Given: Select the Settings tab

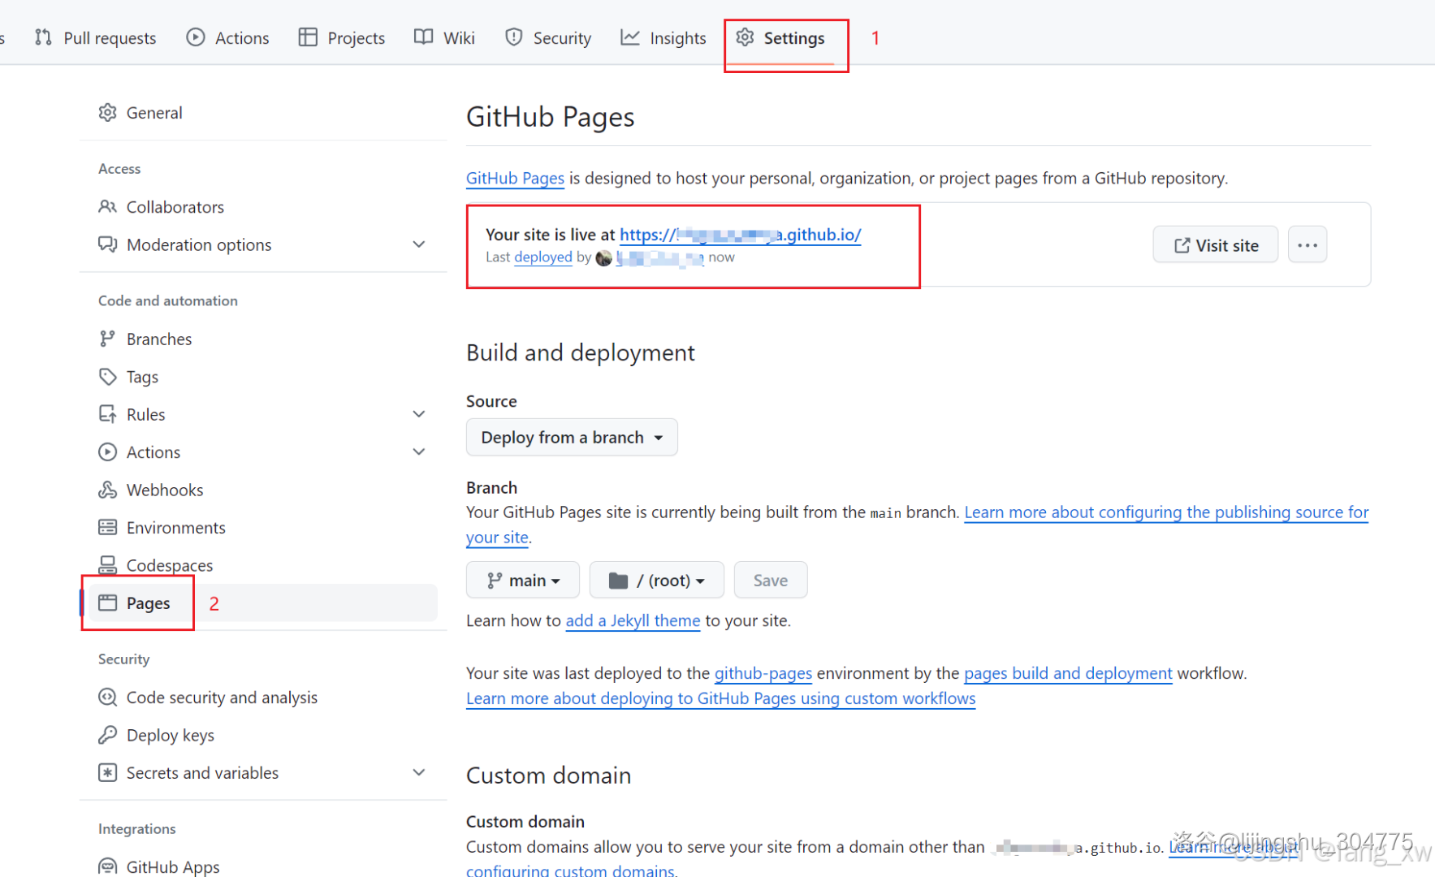Looking at the screenshot, I should 780,38.
